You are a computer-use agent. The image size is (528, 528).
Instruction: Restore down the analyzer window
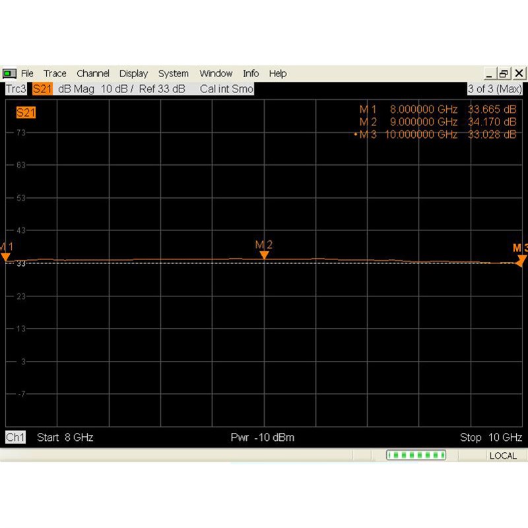coord(504,73)
